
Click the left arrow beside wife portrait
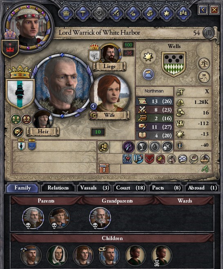(94, 106)
